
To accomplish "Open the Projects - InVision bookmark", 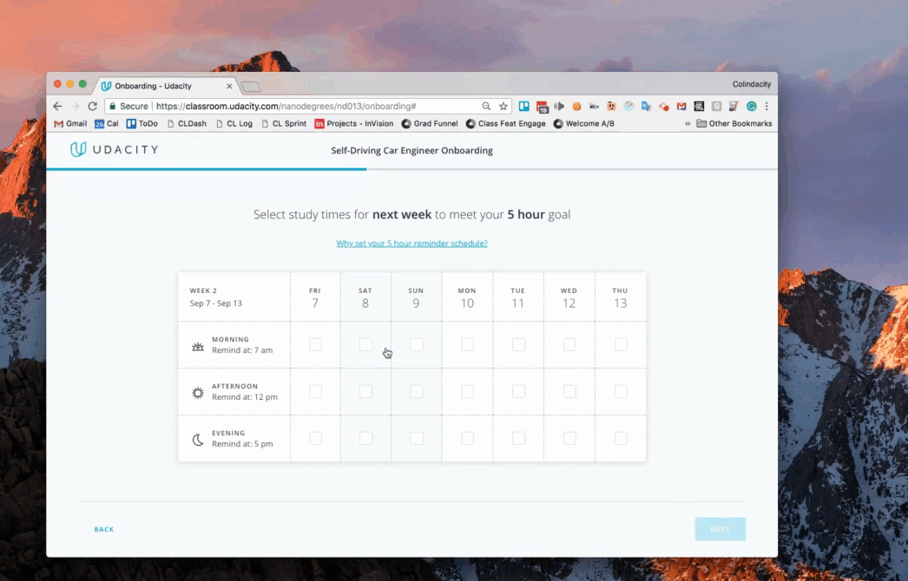I will (x=354, y=123).
